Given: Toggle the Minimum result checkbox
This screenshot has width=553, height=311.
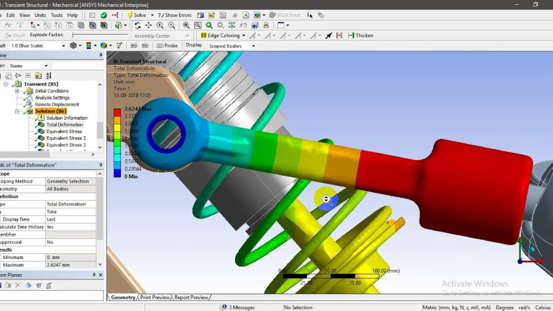Looking at the screenshot, I should (1, 258).
